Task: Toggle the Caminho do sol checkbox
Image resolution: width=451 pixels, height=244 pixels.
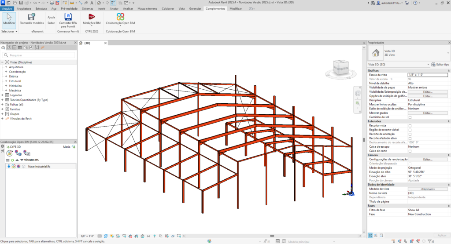Action: (x=410, y=117)
